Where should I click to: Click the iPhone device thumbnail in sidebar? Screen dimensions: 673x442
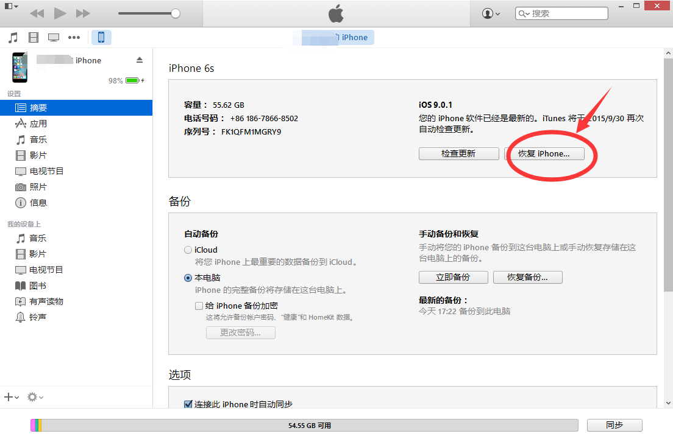pos(20,68)
